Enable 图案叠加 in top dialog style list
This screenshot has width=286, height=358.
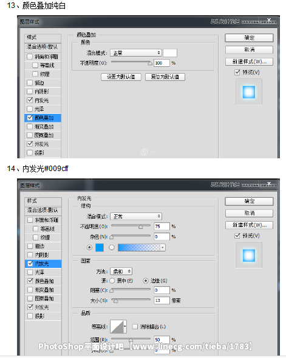(x=30, y=135)
